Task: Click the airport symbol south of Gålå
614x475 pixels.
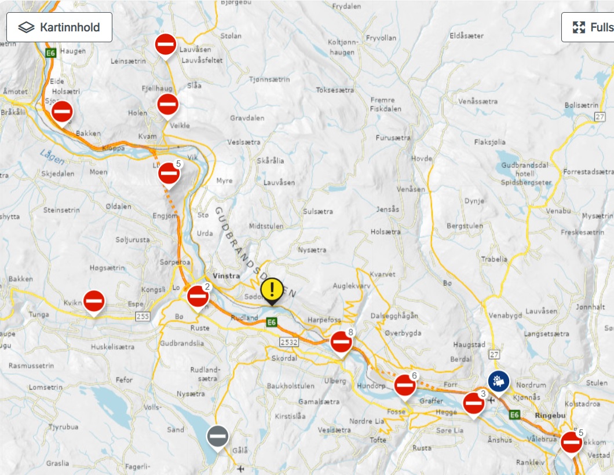Action: pyautogui.click(x=240, y=469)
